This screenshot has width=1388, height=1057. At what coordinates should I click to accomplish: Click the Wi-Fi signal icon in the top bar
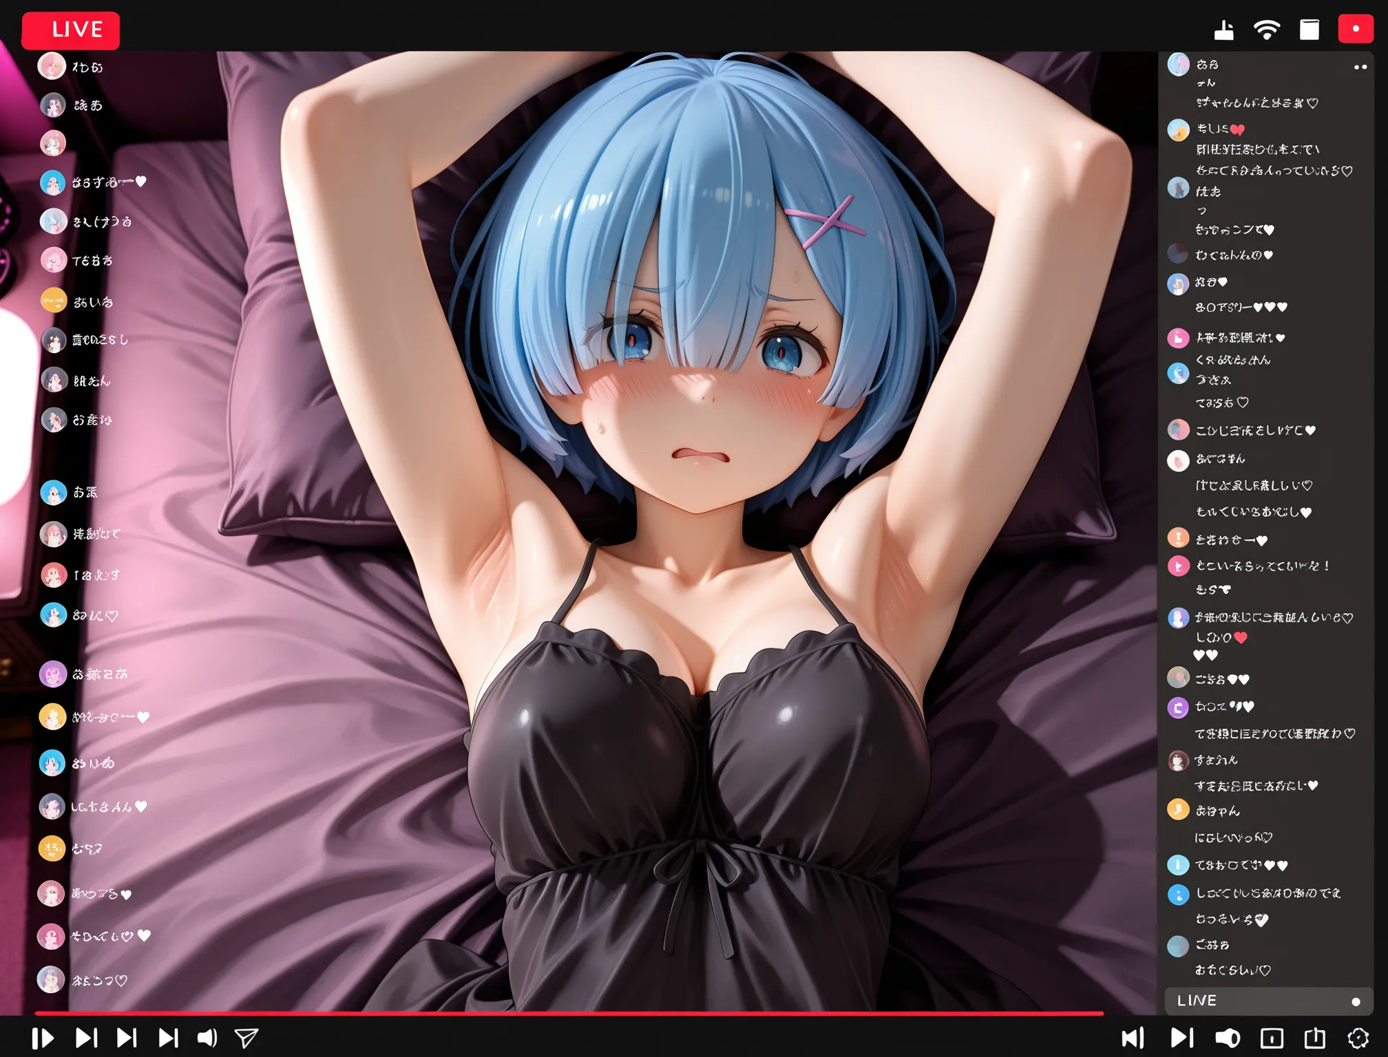tap(1266, 30)
